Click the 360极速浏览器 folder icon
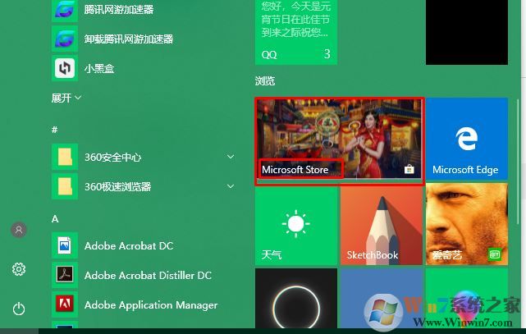The image size is (526, 334). coord(65,186)
